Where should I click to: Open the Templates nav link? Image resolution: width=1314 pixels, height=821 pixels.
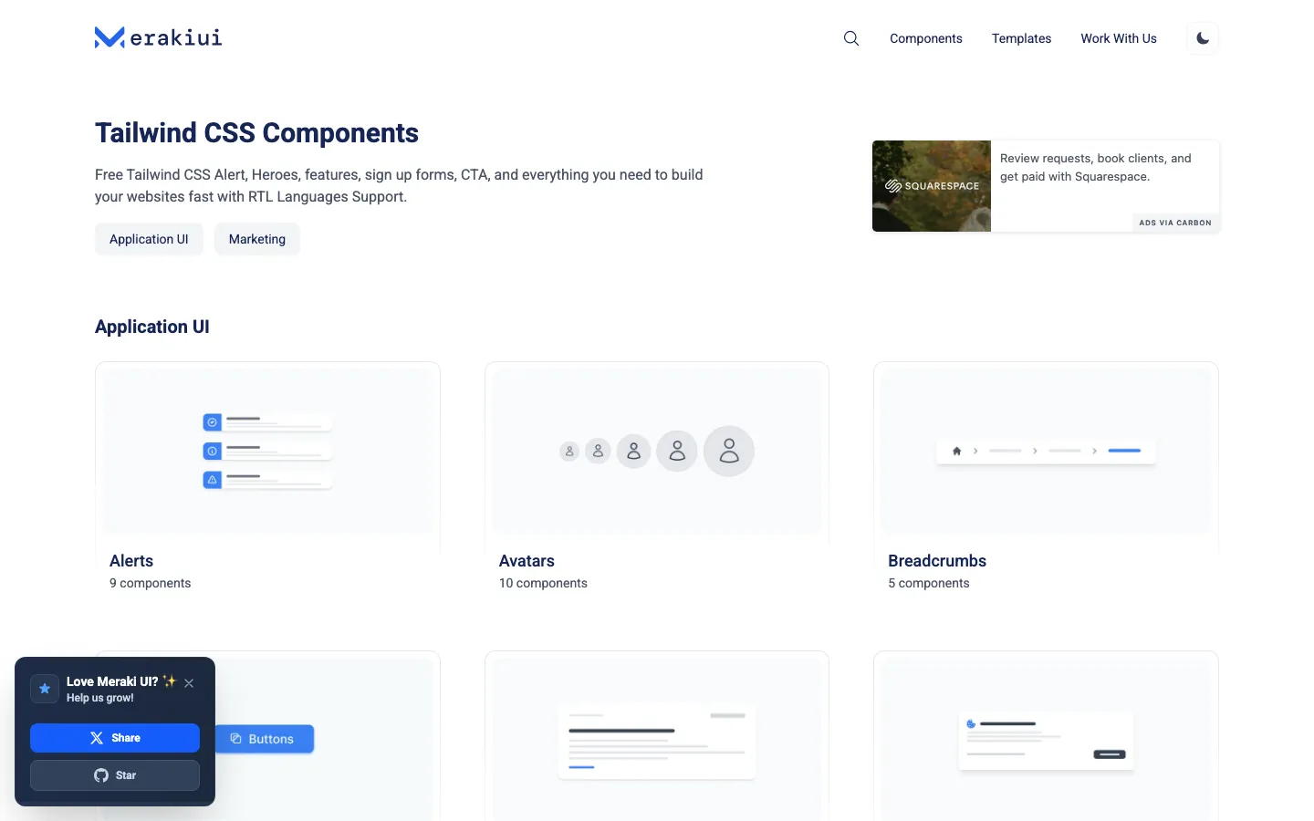click(x=1021, y=38)
